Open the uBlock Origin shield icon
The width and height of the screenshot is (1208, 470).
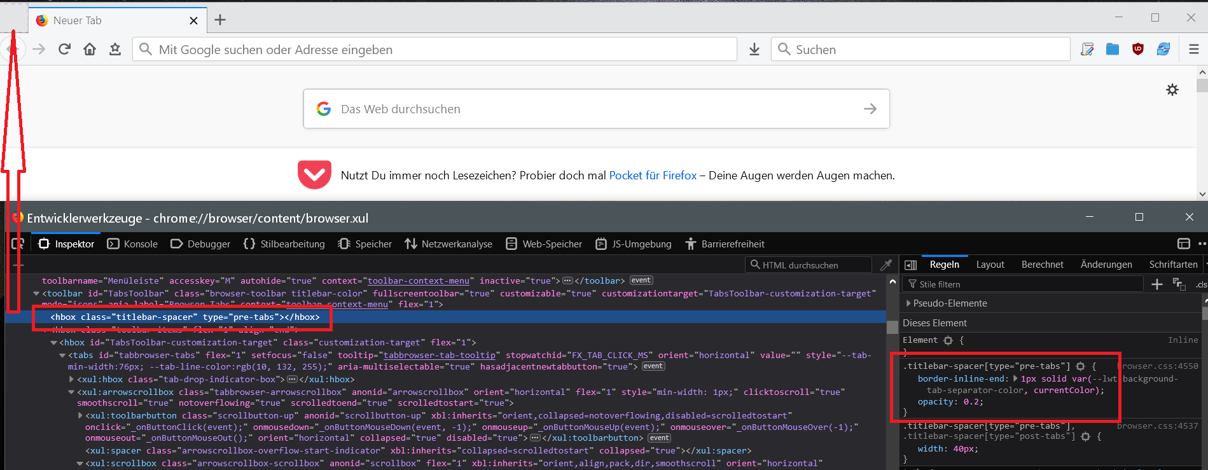click(x=1138, y=49)
